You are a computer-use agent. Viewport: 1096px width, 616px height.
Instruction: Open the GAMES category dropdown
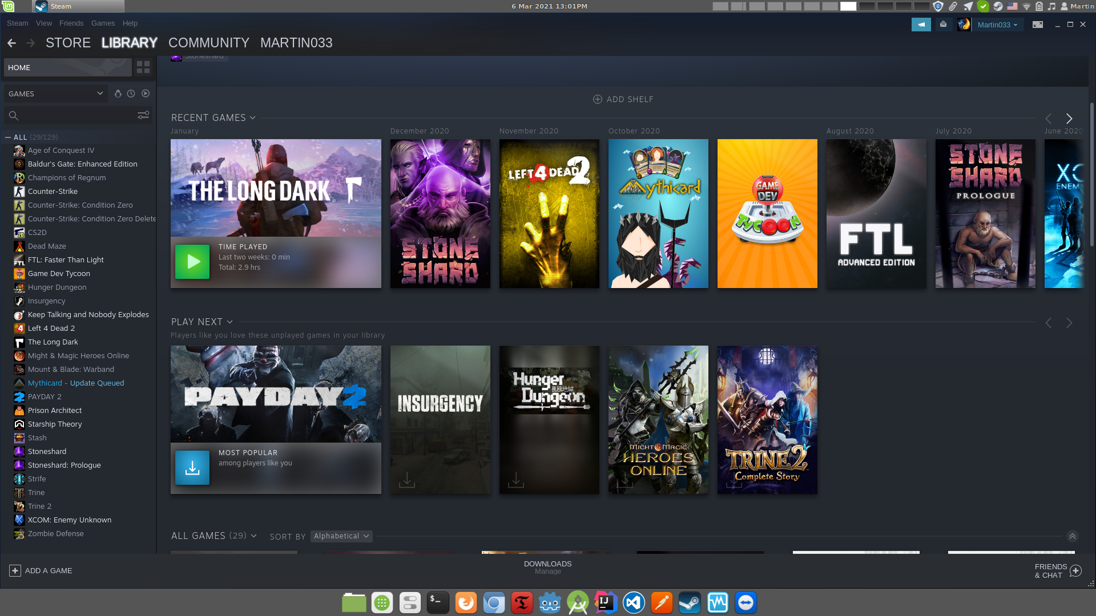click(x=55, y=94)
